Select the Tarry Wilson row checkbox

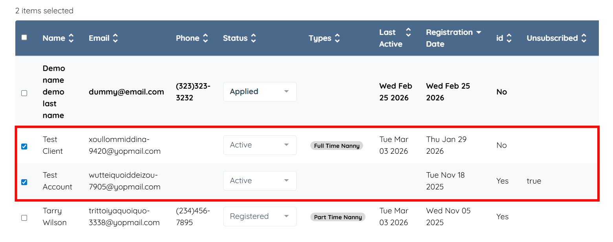(x=24, y=218)
